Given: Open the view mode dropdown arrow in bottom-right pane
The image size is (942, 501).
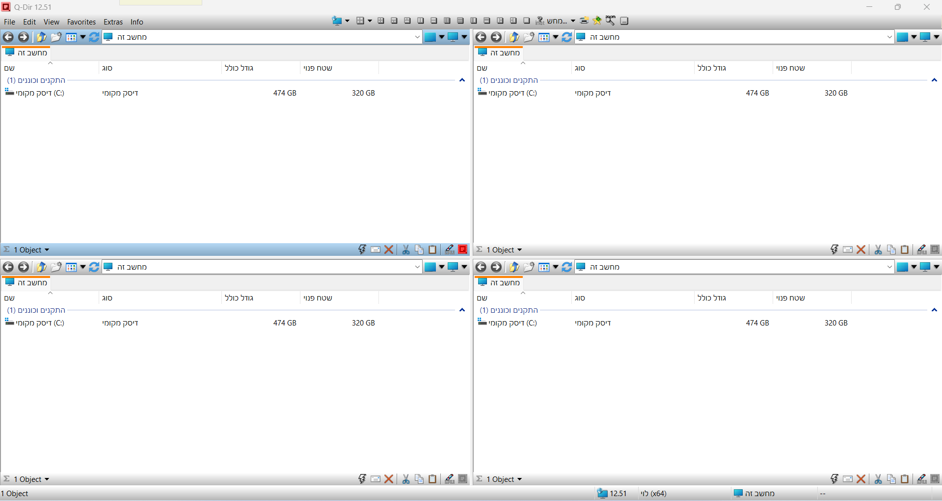Looking at the screenshot, I should tap(556, 267).
